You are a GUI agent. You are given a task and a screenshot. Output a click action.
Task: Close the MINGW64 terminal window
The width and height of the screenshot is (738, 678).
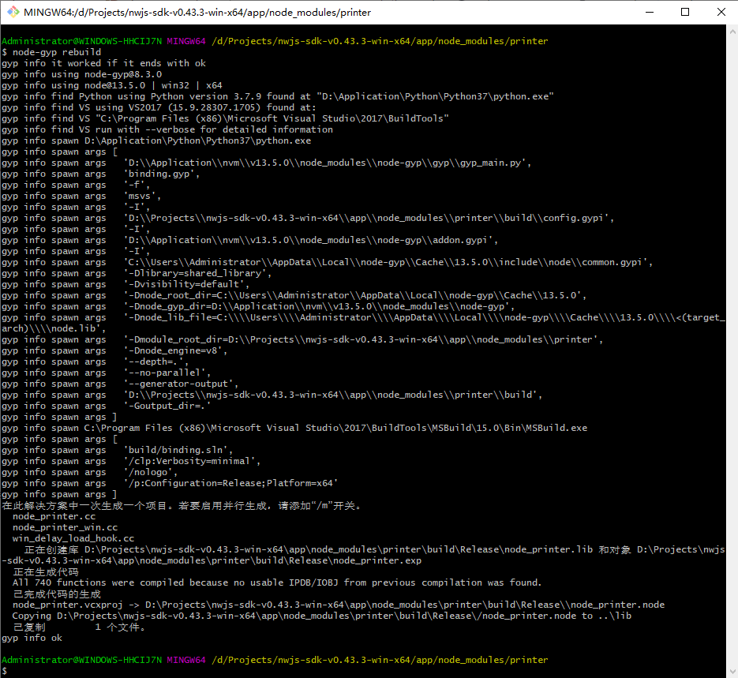(x=721, y=12)
